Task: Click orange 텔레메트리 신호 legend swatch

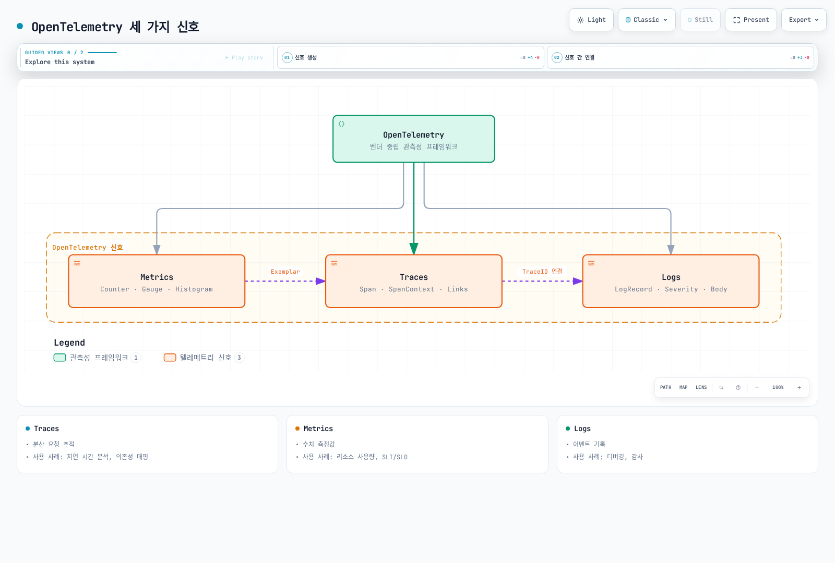Action: (170, 358)
